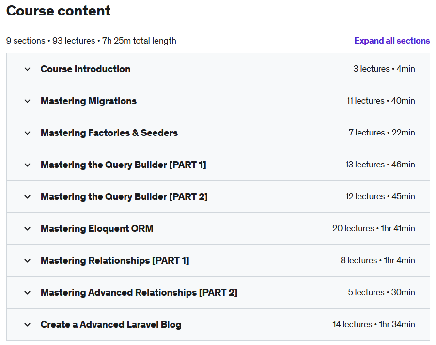This screenshot has height=345, width=436.
Task: Open Mastering Advanced Relationships [PART 2] title
Action: (x=139, y=292)
